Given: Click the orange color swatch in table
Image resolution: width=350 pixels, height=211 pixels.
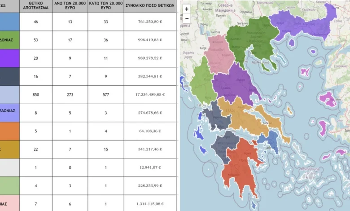Looking at the screenshot, I should [9, 131].
